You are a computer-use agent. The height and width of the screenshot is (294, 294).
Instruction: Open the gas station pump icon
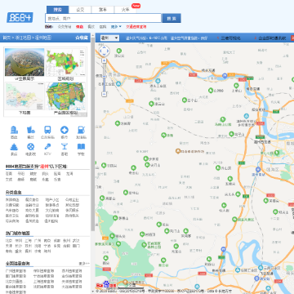(x=81, y=130)
